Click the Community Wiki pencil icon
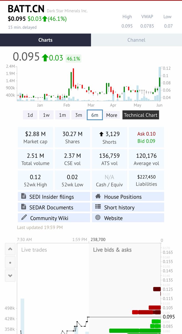Image resolution: width=182 pixels, height=334 pixels. click(x=24, y=217)
